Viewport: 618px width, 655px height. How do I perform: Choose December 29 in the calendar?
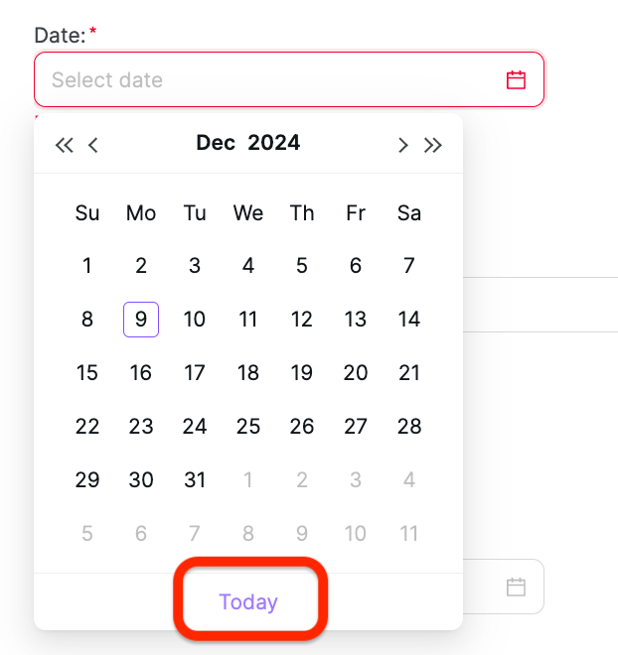pos(87,480)
